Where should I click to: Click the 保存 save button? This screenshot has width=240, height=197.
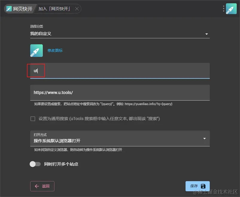(198, 186)
